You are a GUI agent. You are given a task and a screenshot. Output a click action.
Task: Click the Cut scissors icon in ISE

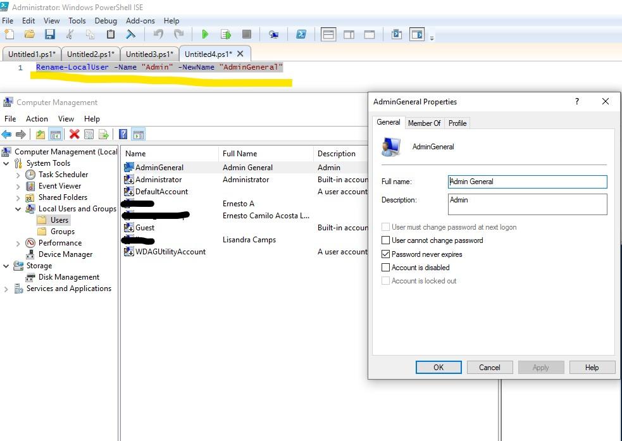click(x=70, y=35)
